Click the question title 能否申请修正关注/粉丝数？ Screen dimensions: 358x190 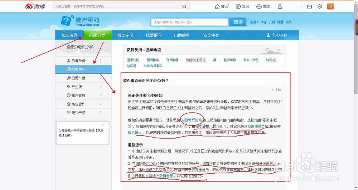click(x=146, y=81)
